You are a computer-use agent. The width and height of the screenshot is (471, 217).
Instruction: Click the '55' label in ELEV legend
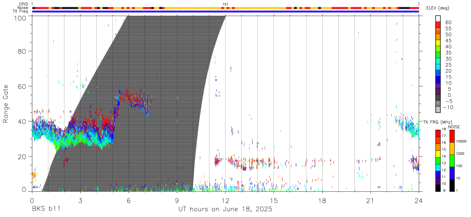coord(448,28)
